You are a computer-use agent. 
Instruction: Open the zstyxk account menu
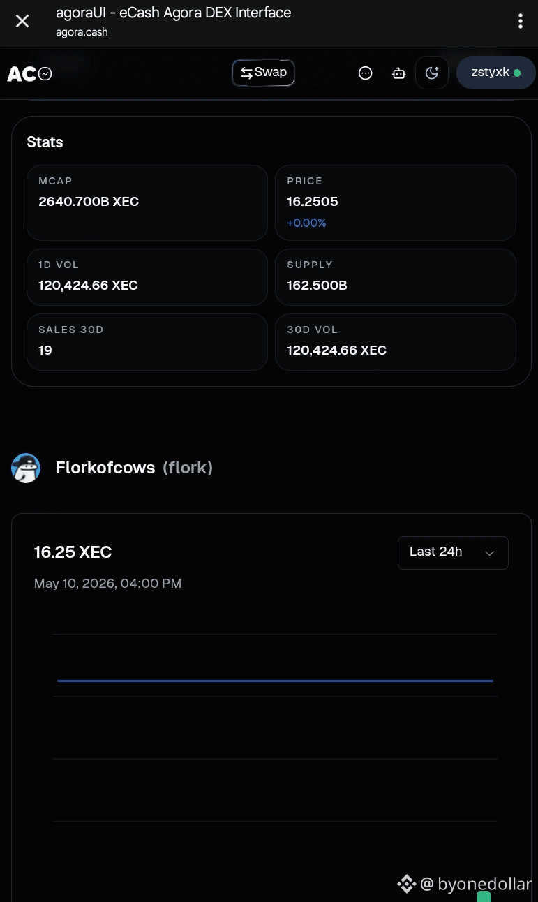point(495,73)
